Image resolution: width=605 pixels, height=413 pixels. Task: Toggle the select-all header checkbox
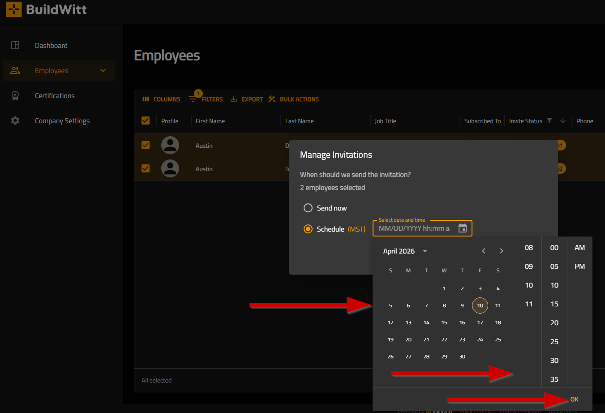tap(146, 120)
